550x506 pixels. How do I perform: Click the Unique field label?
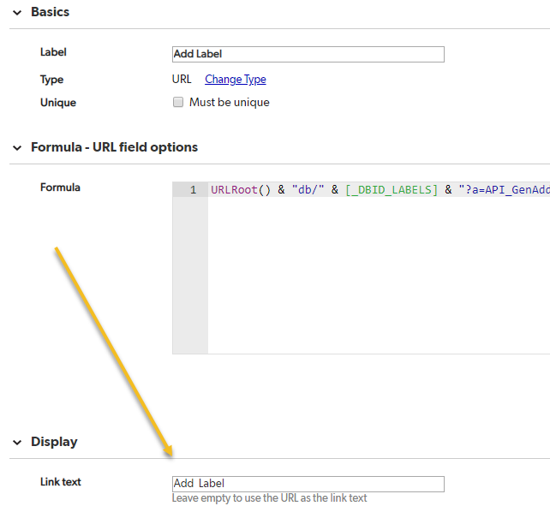point(58,103)
